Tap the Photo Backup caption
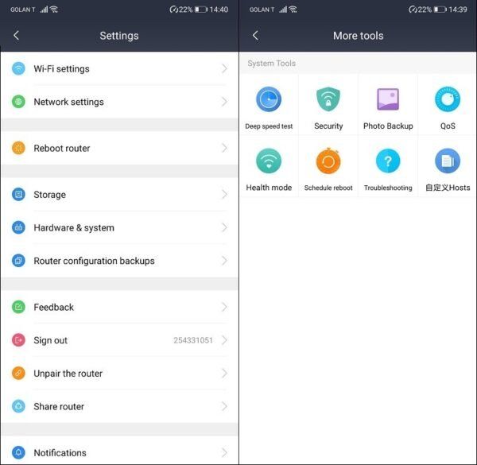This screenshot has height=465, width=477. click(x=388, y=126)
